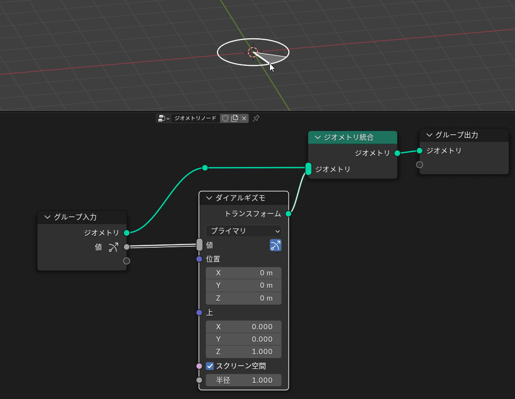Pin the node tree with the pin icon
Viewport: 515px width, 399px height.
tap(256, 118)
